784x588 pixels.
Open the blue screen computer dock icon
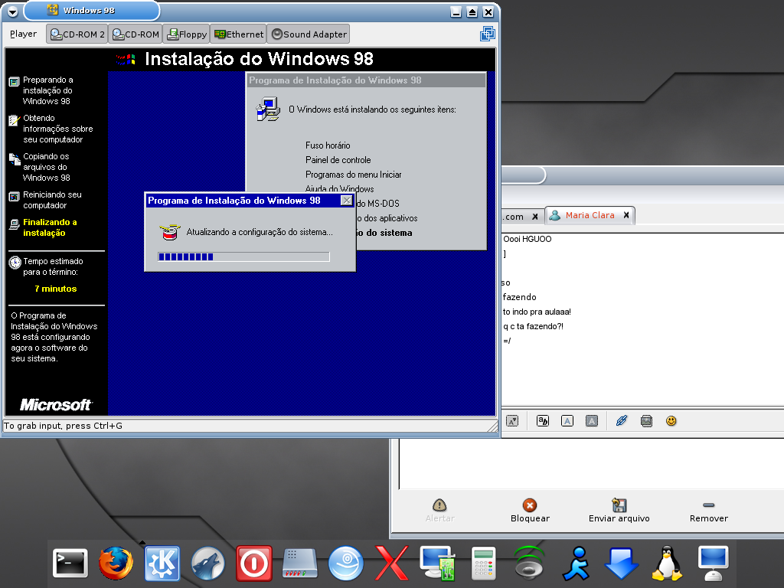pos(713,563)
